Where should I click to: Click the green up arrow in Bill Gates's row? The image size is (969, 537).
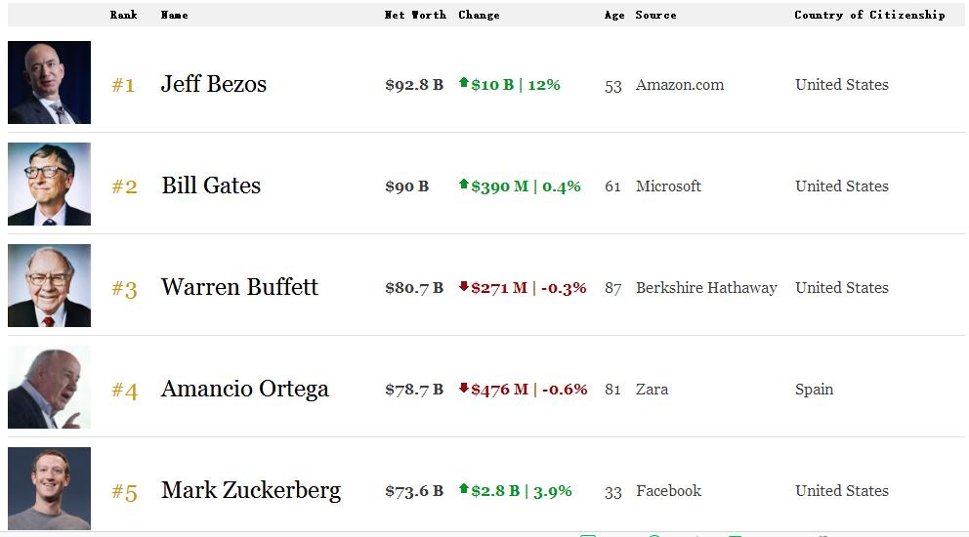point(464,185)
